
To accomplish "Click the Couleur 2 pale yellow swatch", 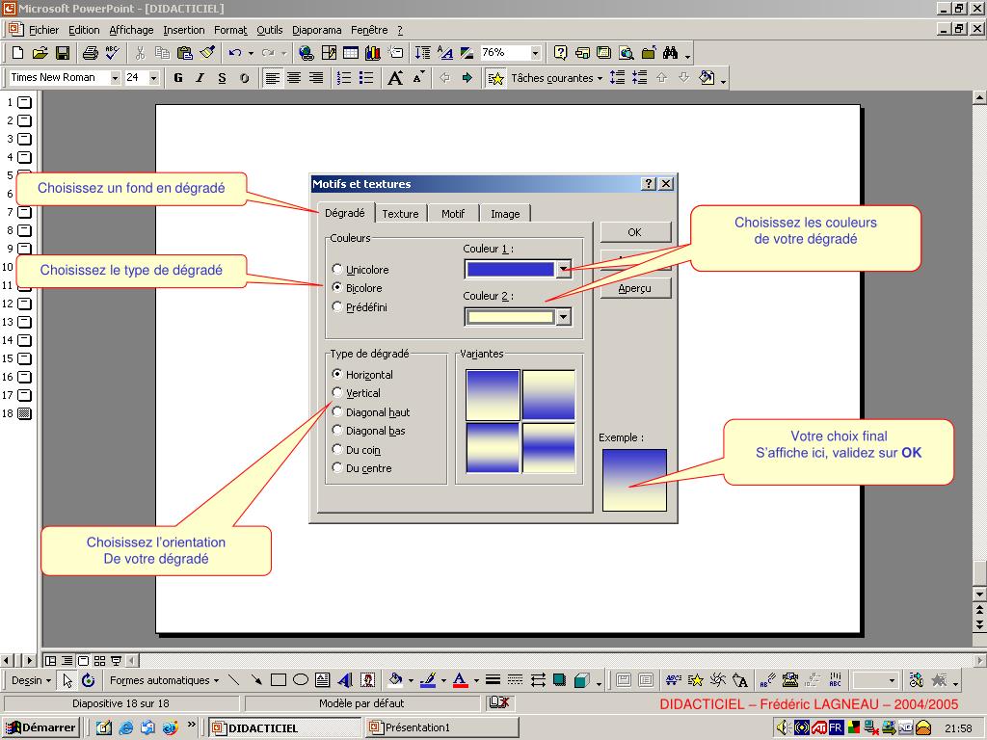I will tap(510, 316).
